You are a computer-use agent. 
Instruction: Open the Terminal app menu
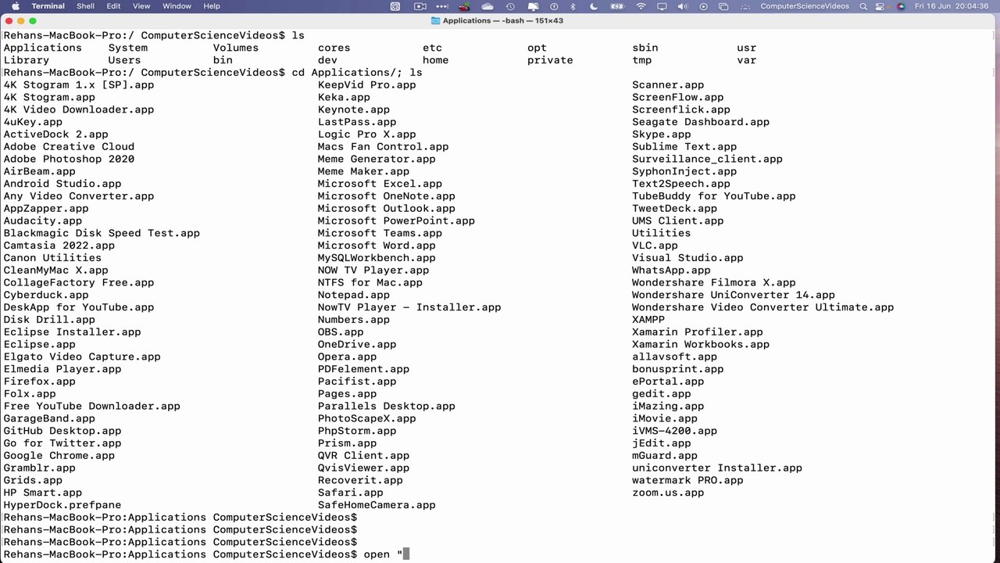point(48,6)
